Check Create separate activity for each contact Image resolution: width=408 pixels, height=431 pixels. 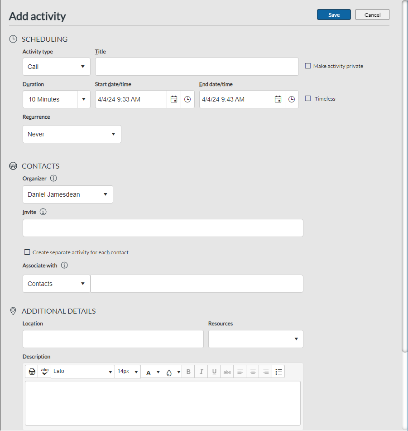27,252
